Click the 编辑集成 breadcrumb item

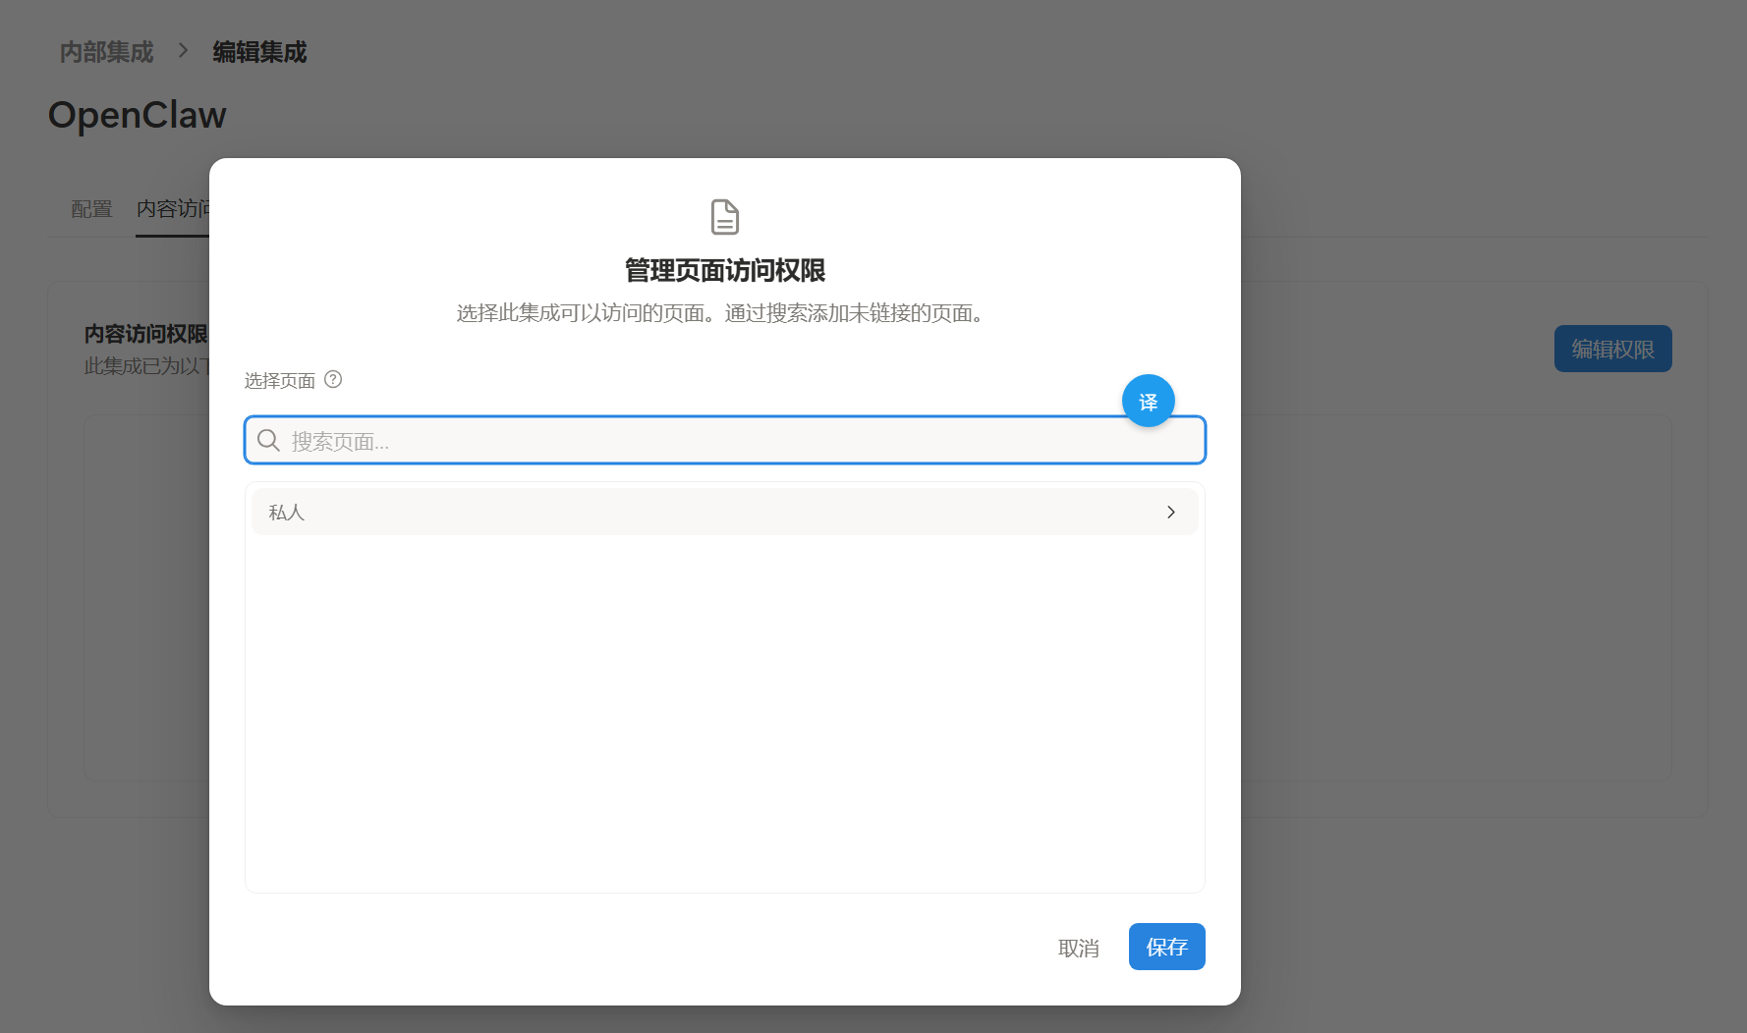tap(257, 51)
